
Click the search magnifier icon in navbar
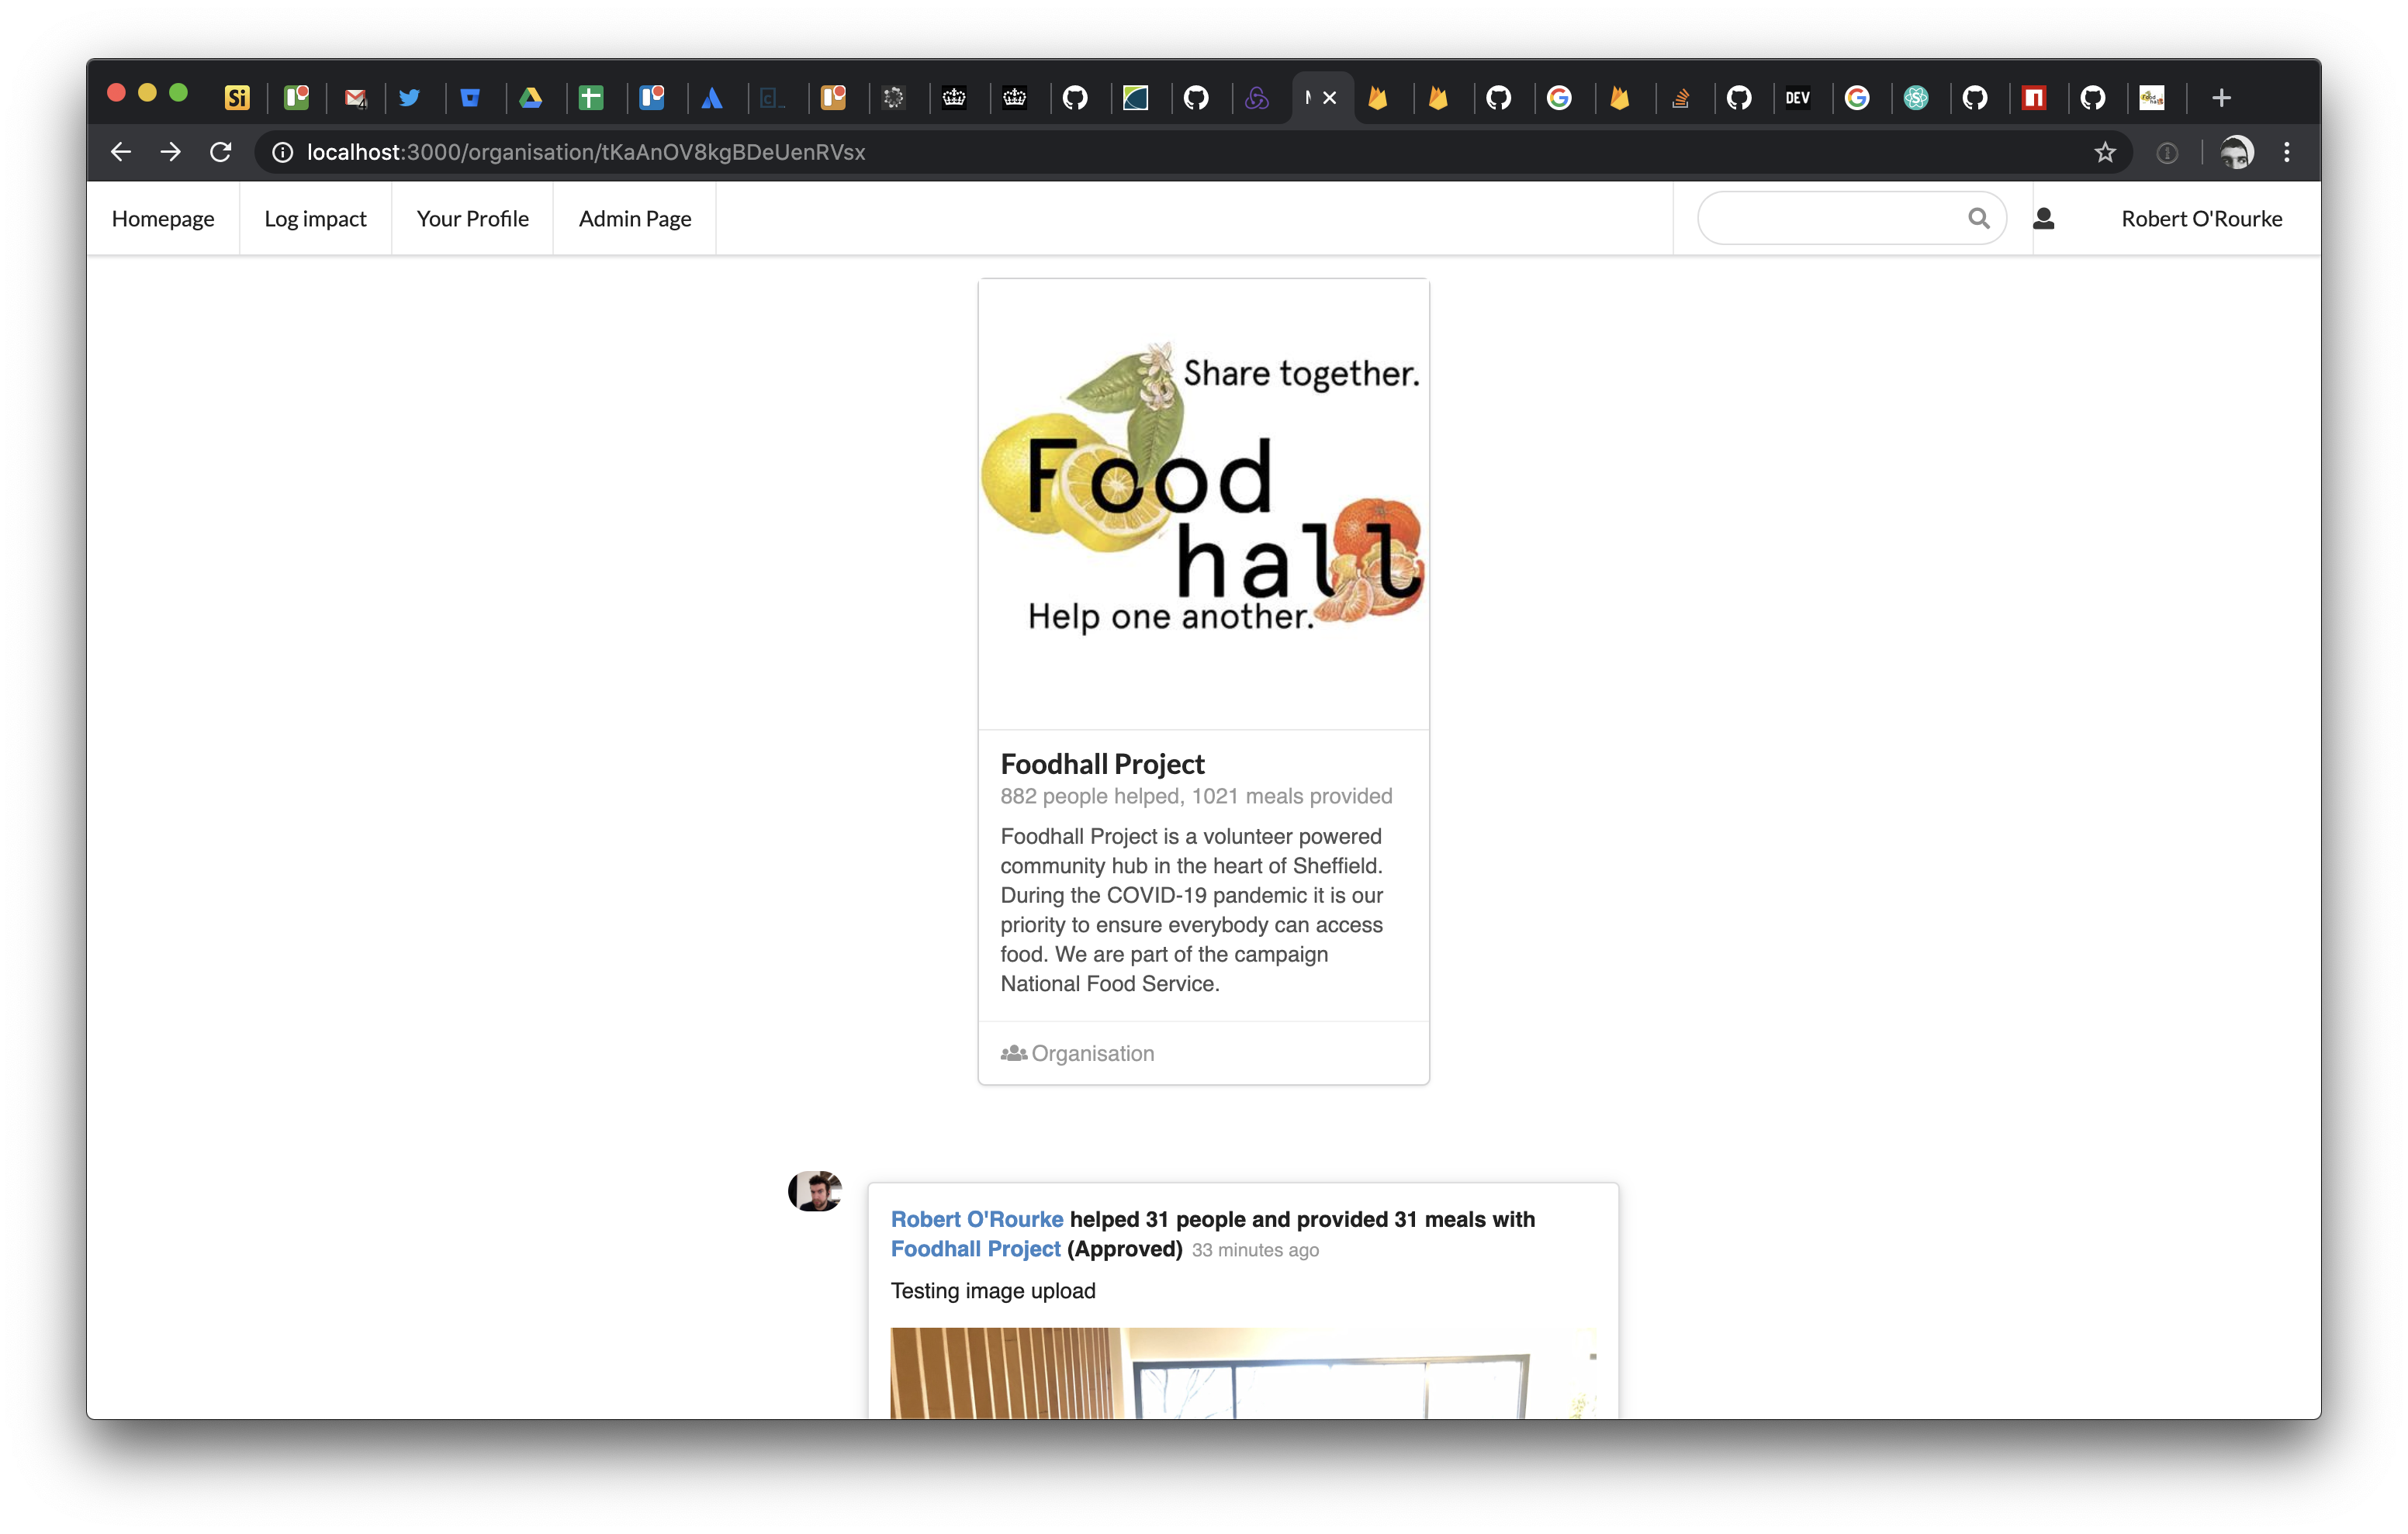1978,218
